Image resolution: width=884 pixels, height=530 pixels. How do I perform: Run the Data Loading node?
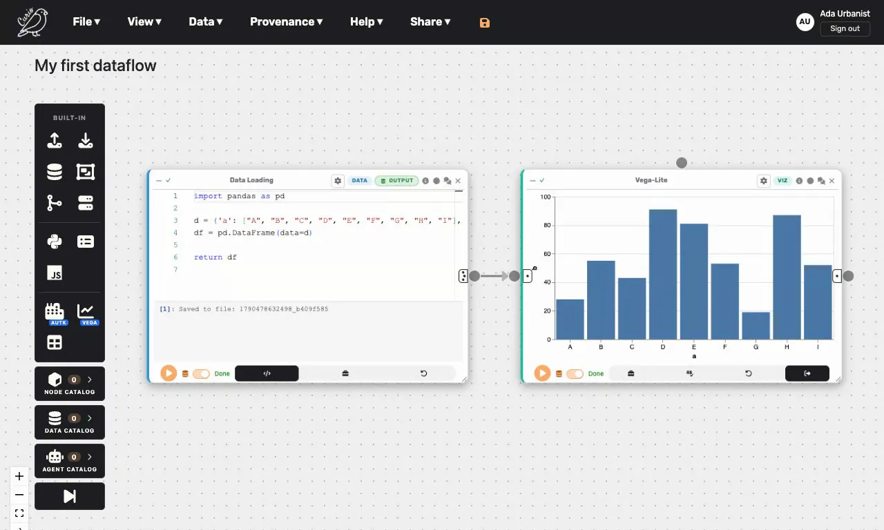tap(169, 373)
